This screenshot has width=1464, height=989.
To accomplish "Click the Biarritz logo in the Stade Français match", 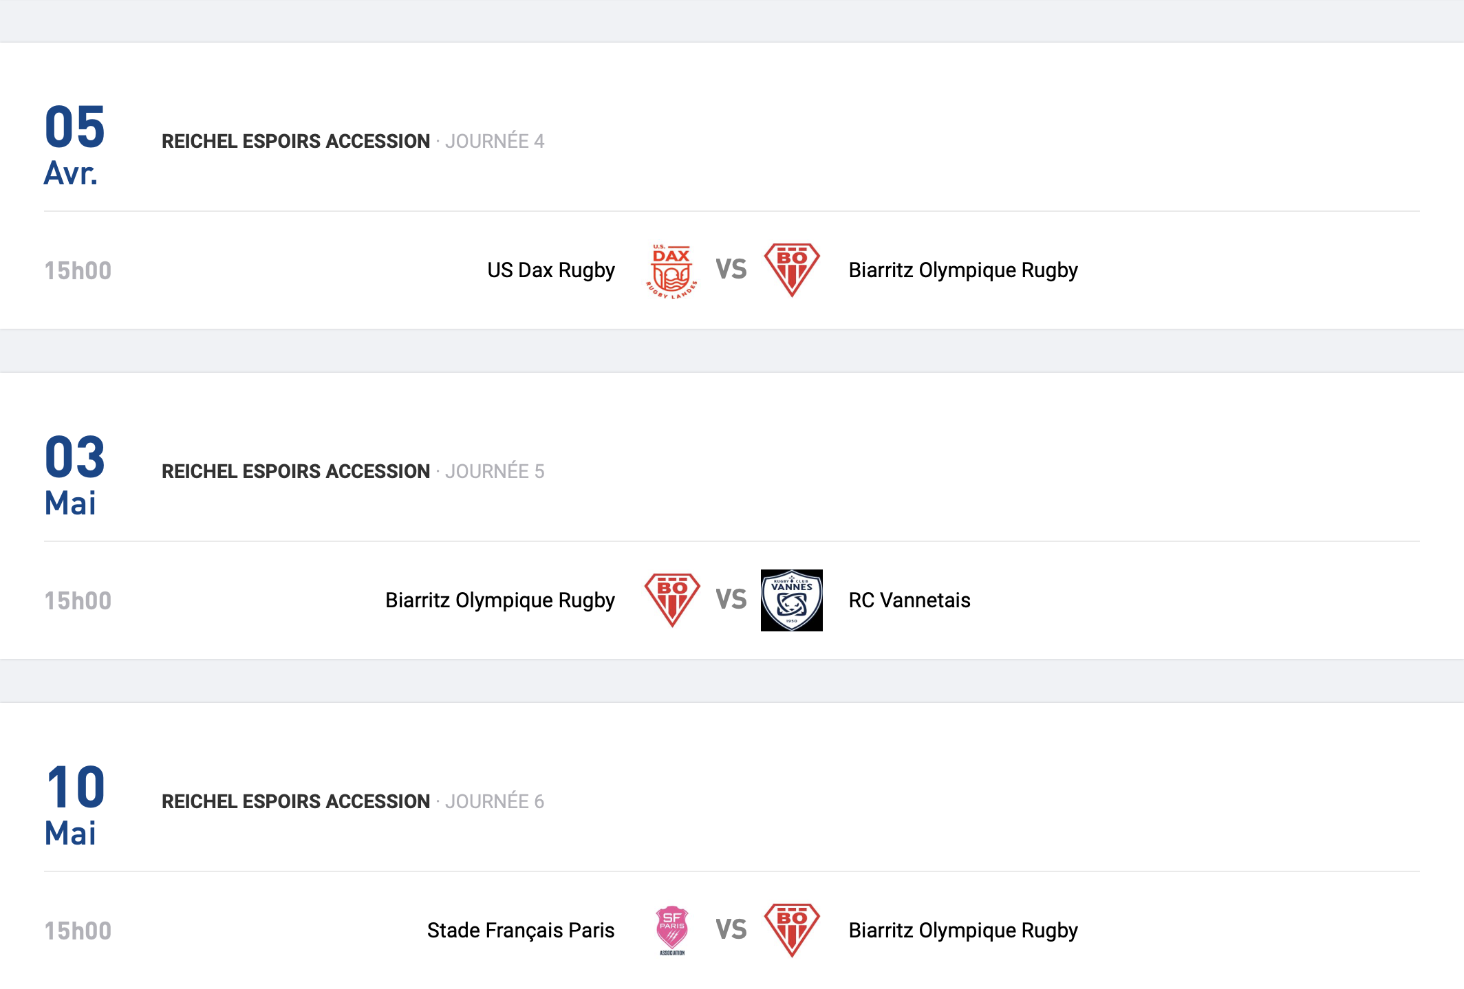I will coord(792,931).
